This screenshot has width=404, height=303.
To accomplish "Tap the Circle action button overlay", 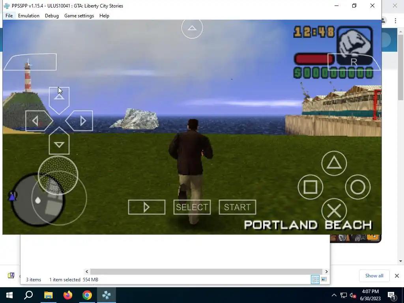I will tap(358, 187).
